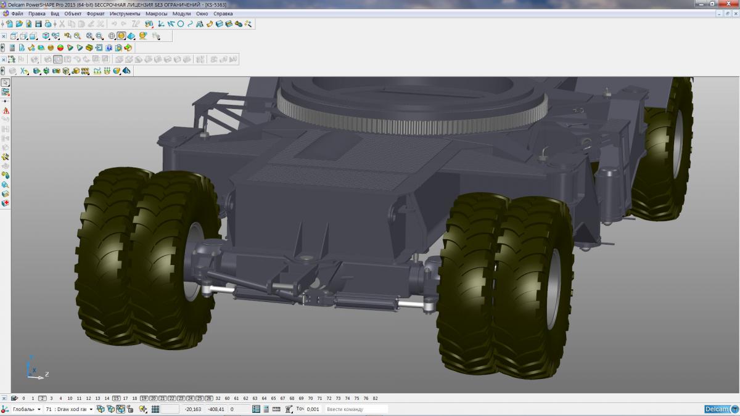This screenshot has height=416, width=740.
Task: Open the Feature tool beside Solid
Action: [x=229, y=24]
